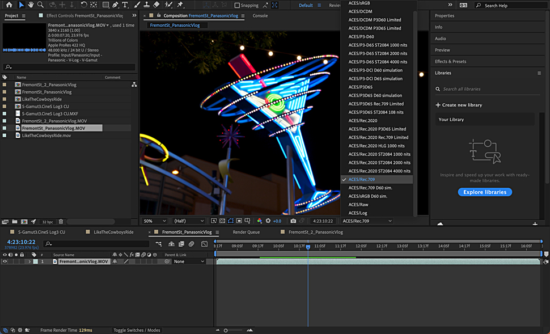Toggle shy switch on Fremont layer
Screen dimensions: 550x334
click(x=115, y=261)
